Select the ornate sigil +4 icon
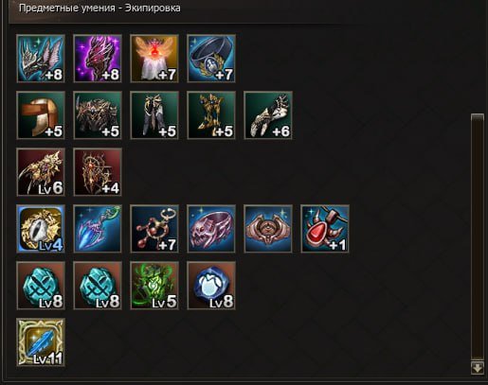This screenshot has width=488, height=385. 98,172
